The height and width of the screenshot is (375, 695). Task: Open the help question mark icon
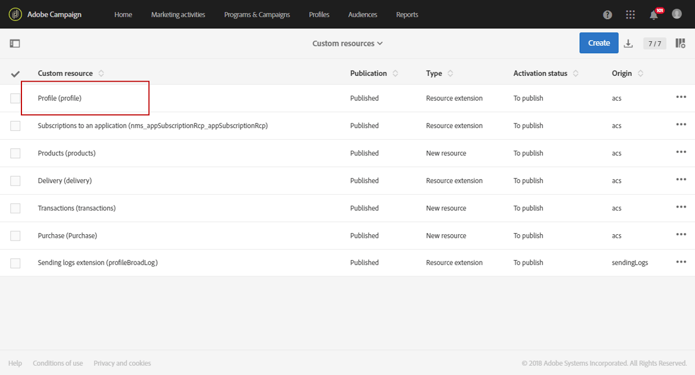(608, 15)
